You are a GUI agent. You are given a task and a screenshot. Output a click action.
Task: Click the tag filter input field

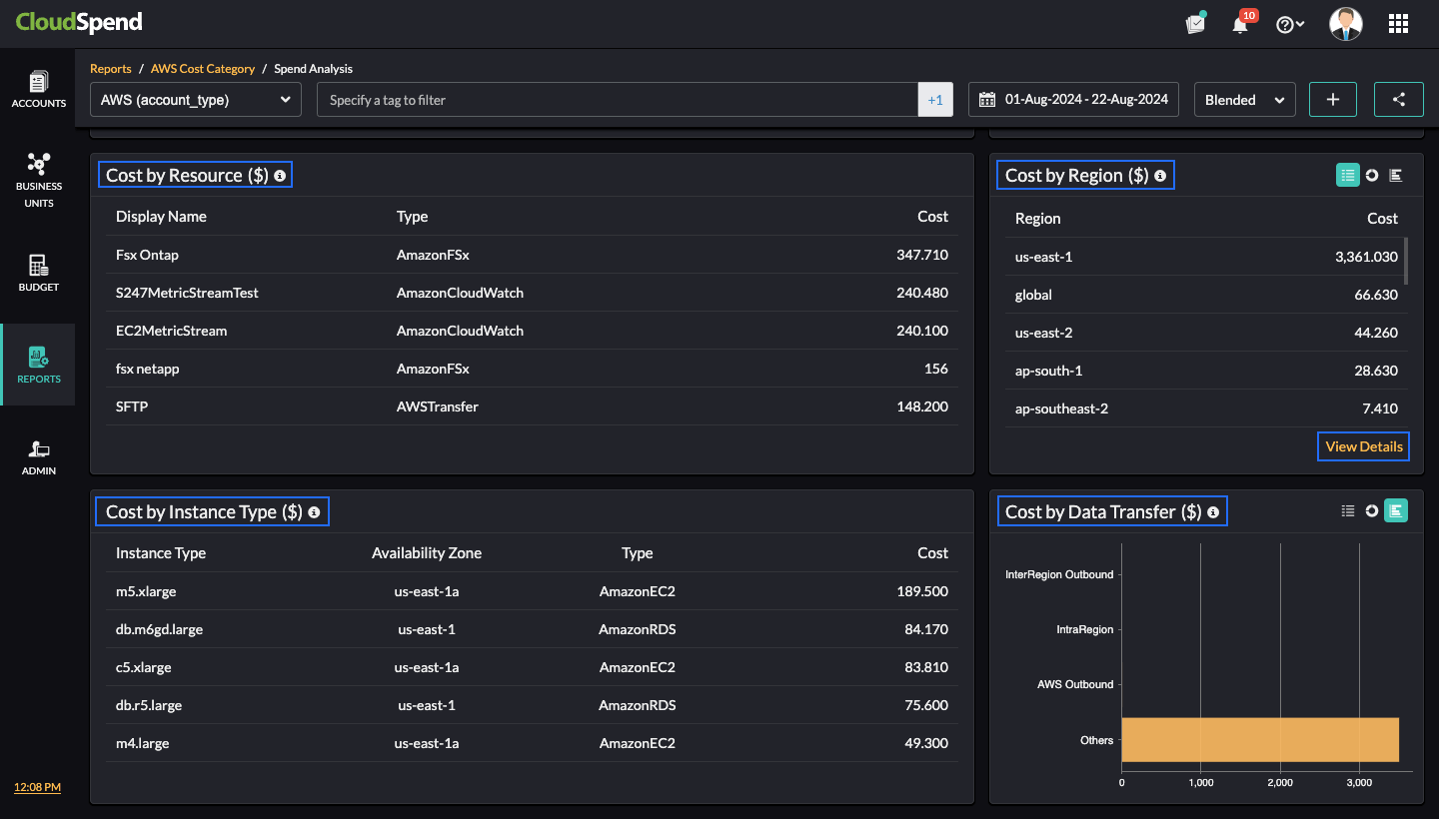(x=618, y=100)
